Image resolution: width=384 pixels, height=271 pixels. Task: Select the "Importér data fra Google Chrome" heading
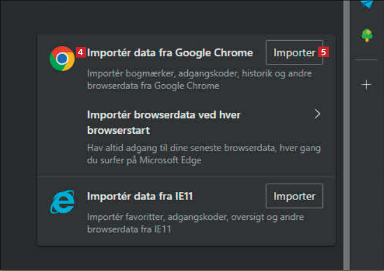pos(170,53)
